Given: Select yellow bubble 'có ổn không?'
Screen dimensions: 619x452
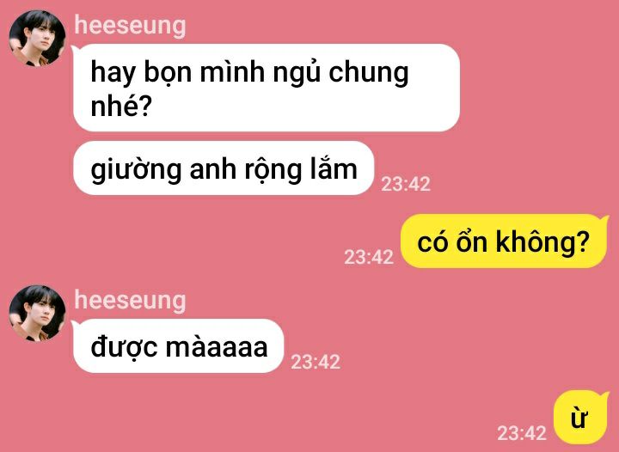Looking at the screenshot, I should 504,241.
